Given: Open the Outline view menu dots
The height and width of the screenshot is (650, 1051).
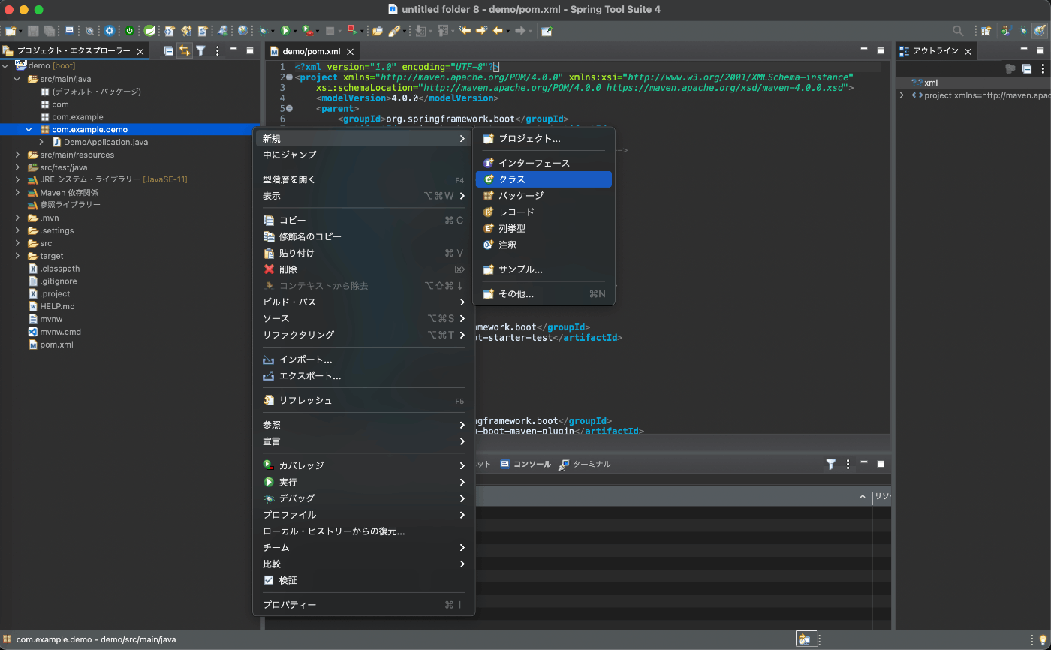Looking at the screenshot, I should 1043,68.
